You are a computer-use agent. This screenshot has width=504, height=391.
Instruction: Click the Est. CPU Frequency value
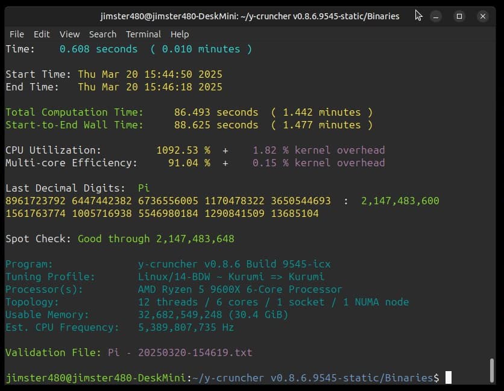point(186,327)
